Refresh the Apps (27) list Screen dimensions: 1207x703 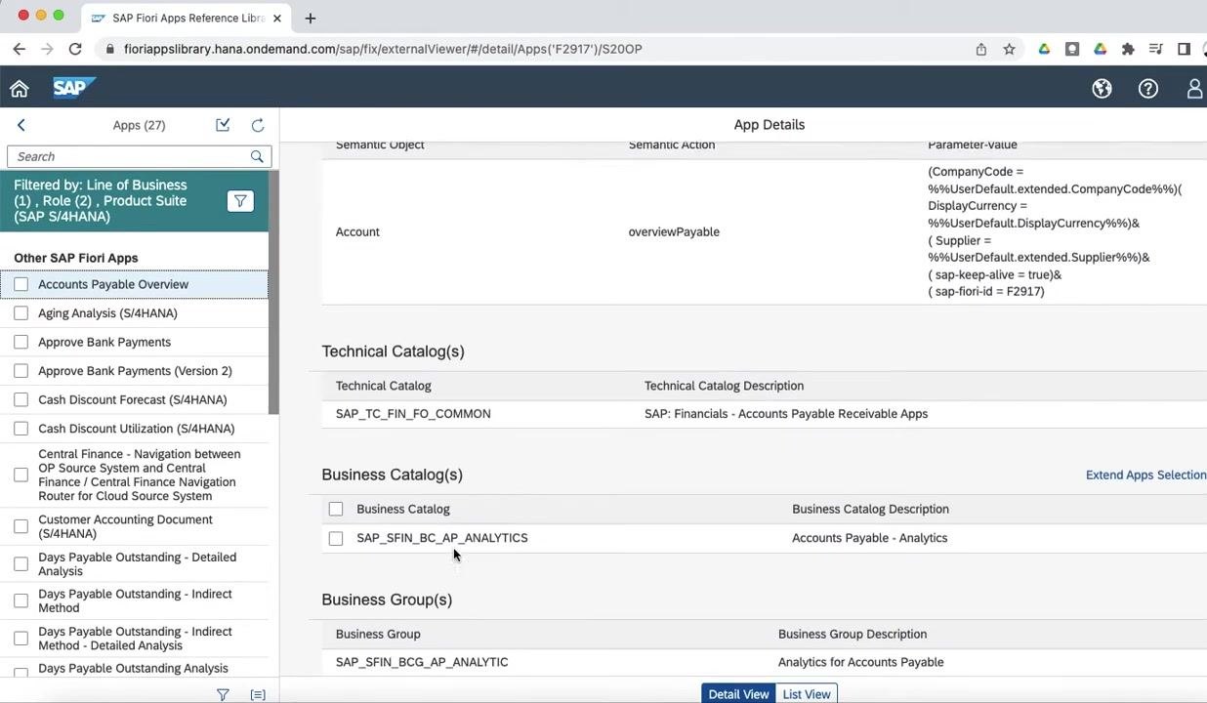tap(258, 125)
